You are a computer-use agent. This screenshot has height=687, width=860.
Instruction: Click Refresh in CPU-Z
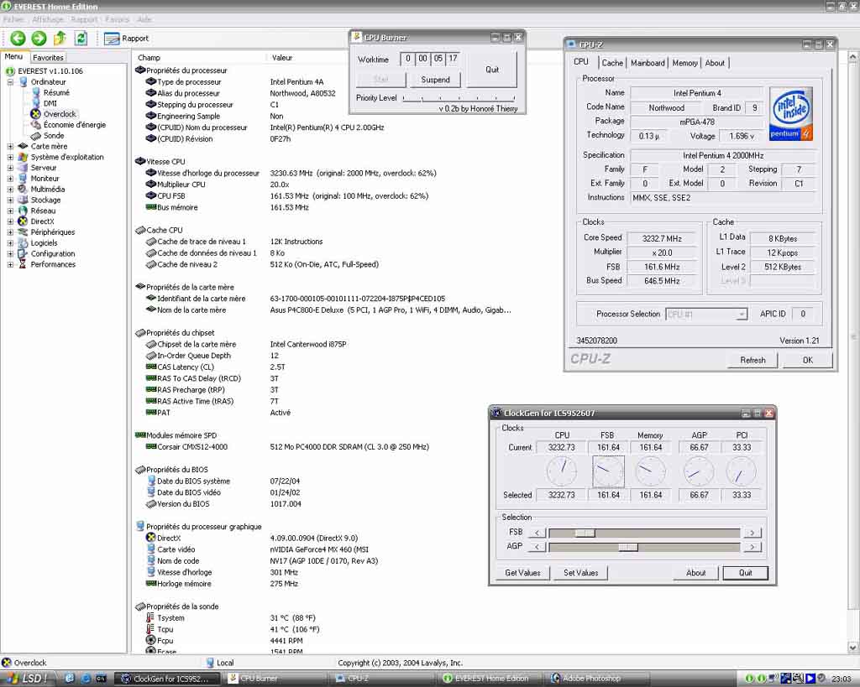[x=752, y=360]
